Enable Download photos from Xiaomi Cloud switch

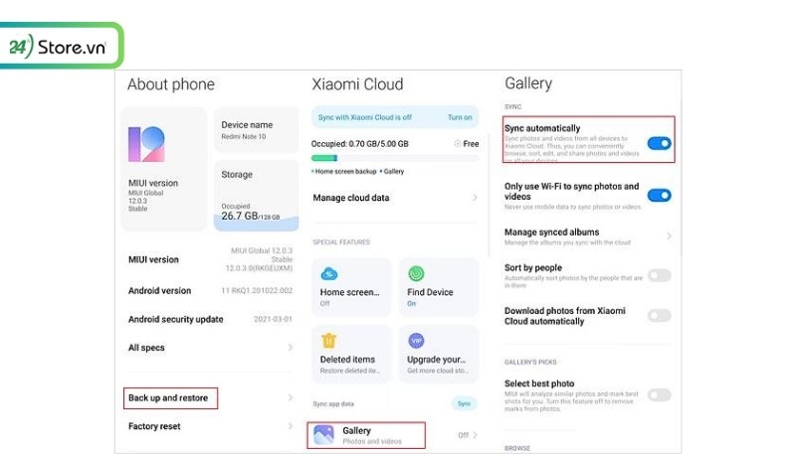(x=659, y=315)
